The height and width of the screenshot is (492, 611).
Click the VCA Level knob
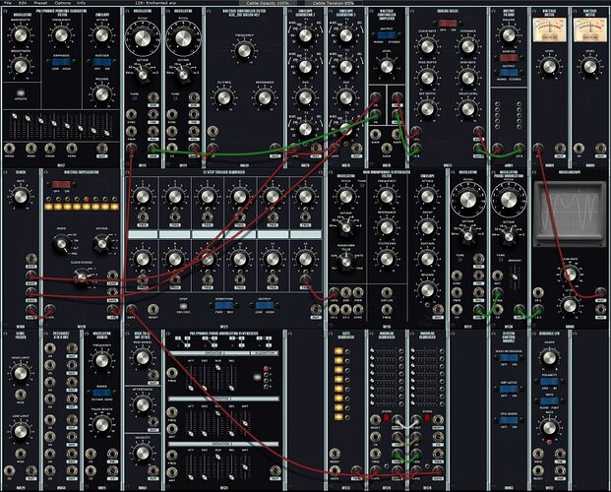(x=387, y=66)
